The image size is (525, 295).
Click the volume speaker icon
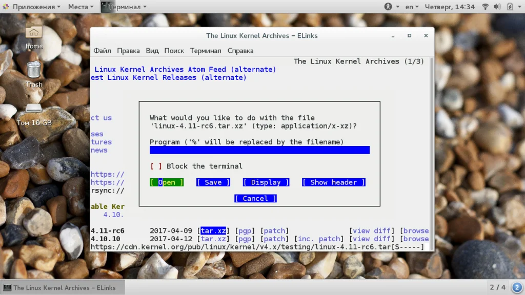tap(496, 7)
